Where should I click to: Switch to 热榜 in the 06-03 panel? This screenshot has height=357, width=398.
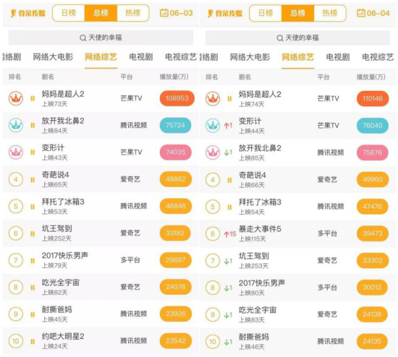(132, 13)
